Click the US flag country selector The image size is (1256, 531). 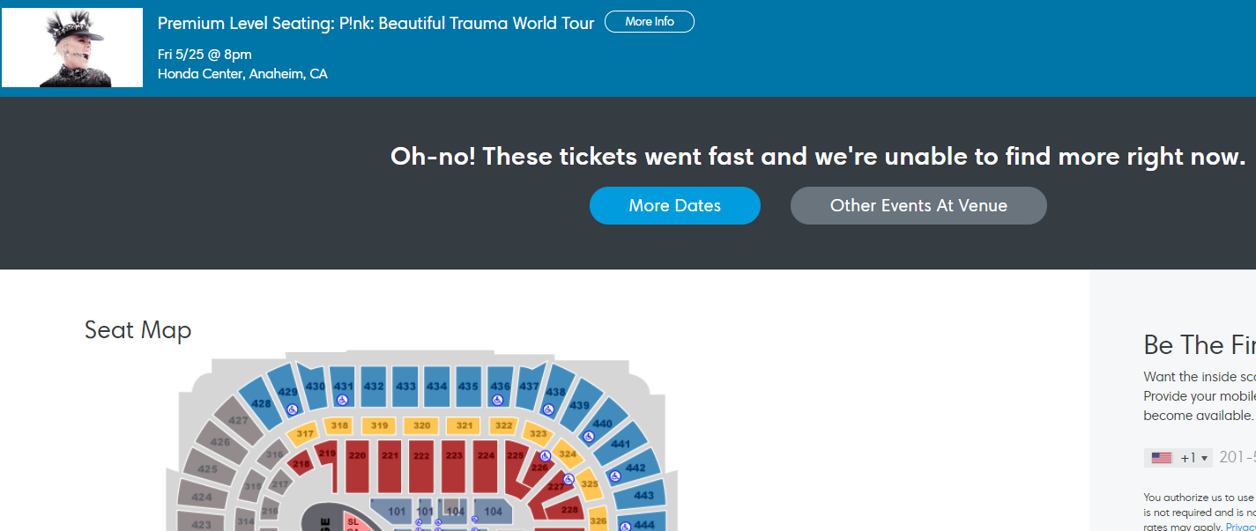(1162, 458)
